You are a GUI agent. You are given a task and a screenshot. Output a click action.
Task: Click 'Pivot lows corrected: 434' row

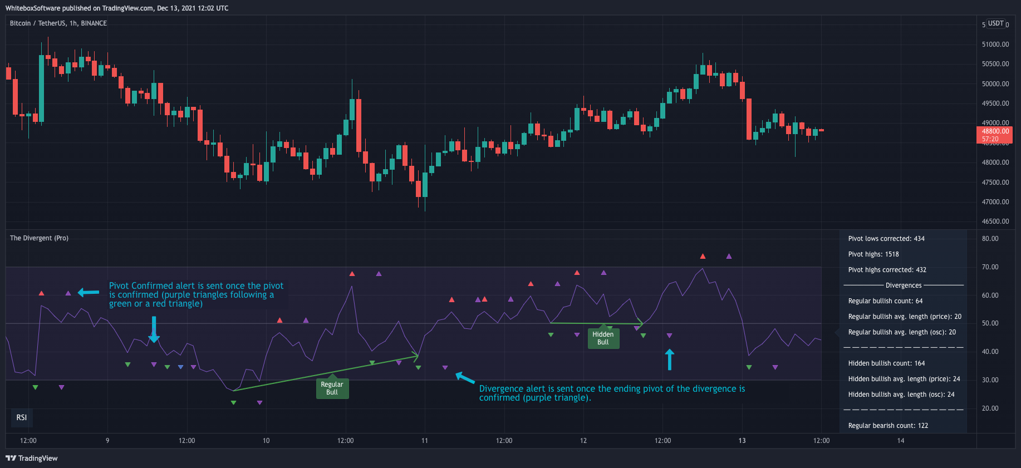886,239
